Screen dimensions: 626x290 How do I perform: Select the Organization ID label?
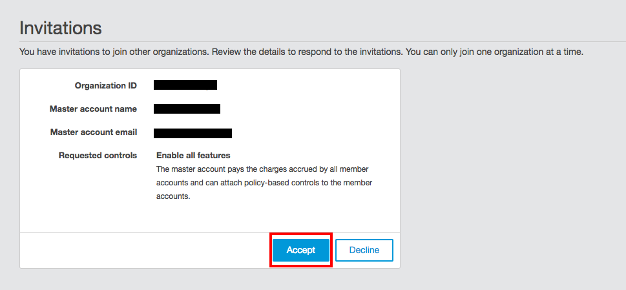point(105,85)
